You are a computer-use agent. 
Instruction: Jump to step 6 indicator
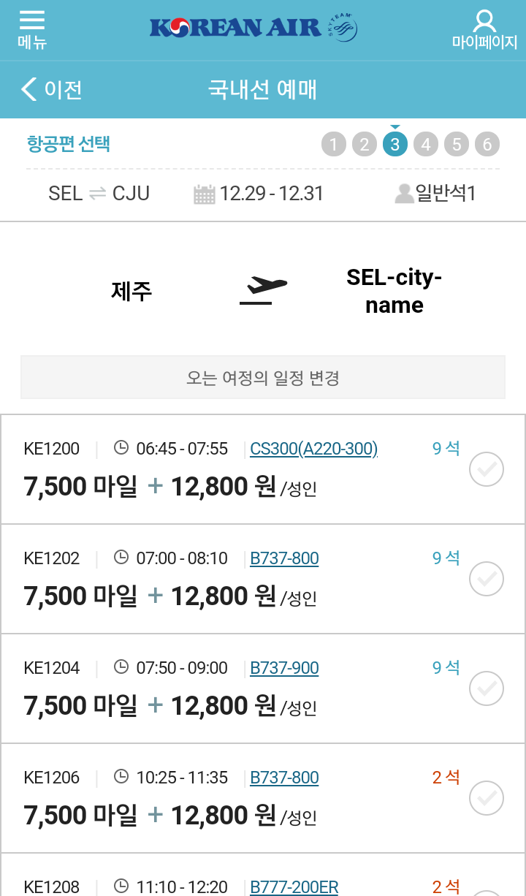coord(487,144)
